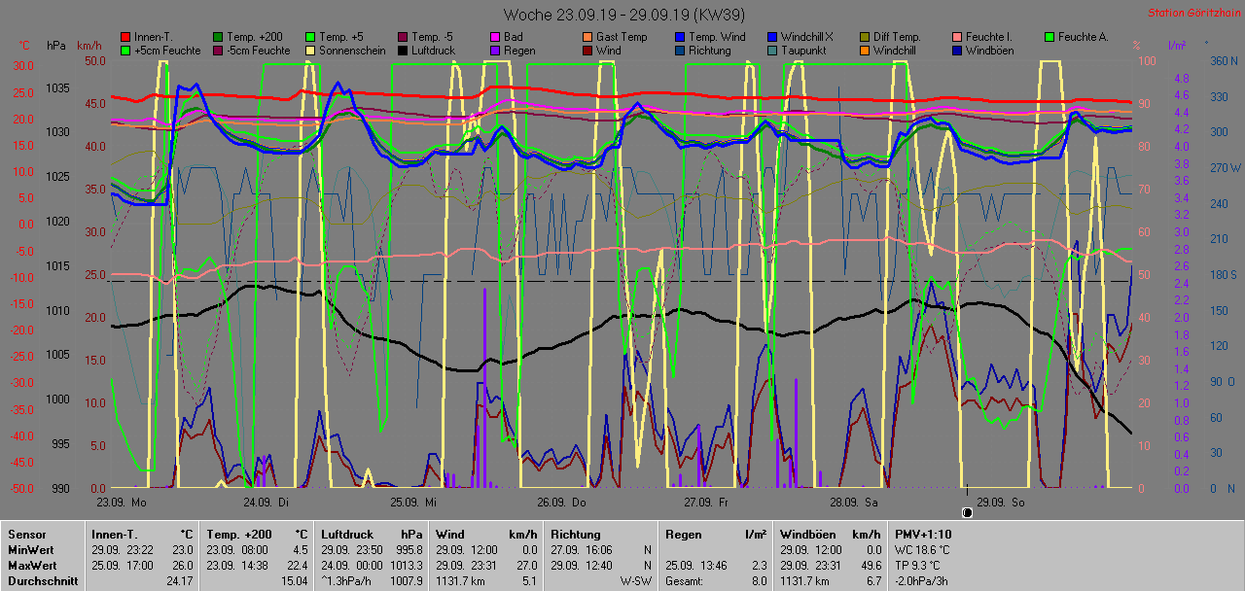Image resolution: width=1245 pixels, height=591 pixels.
Task: Select the '-5cm Feuchte' legend label
Action: (x=259, y=50)
